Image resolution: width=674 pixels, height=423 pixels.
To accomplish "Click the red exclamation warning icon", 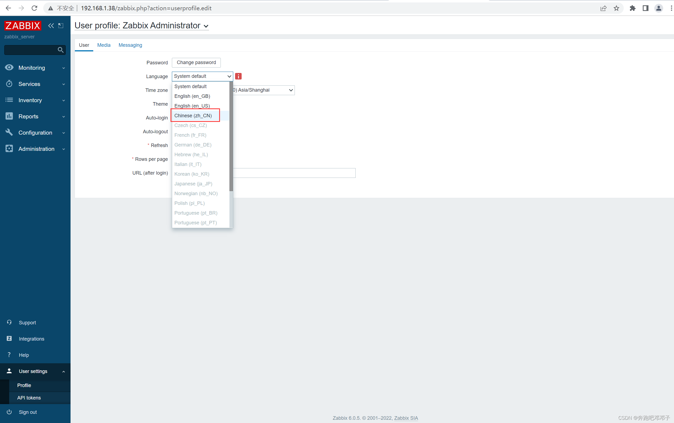I will pos(239,76).
